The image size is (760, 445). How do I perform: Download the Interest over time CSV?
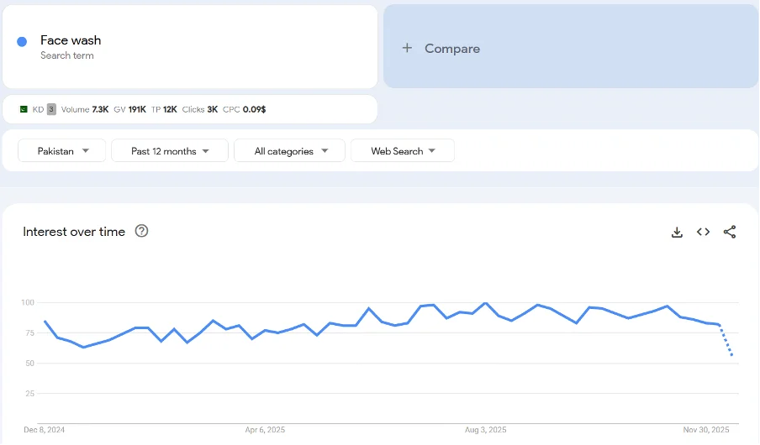click(677, 233)
